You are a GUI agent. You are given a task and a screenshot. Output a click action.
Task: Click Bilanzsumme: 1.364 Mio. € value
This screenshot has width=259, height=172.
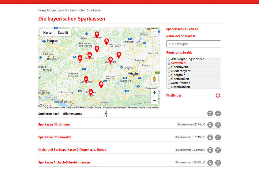[x=190, y=163]
